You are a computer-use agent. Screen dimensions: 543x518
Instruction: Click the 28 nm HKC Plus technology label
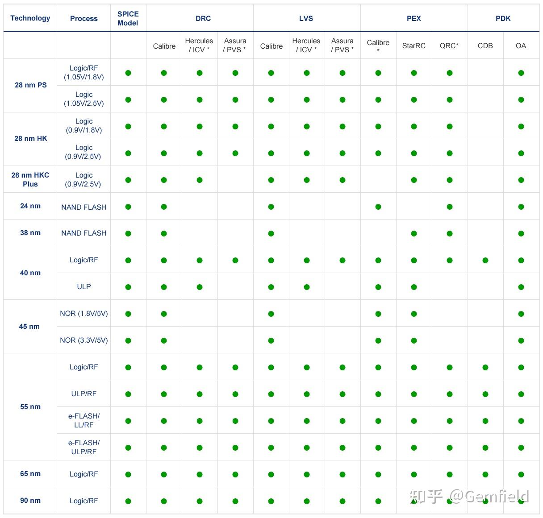30,179
